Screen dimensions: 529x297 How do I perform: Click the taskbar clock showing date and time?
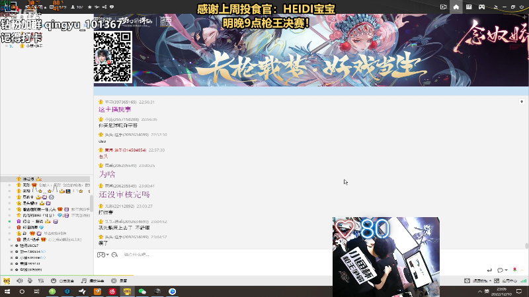coord(501,292)
